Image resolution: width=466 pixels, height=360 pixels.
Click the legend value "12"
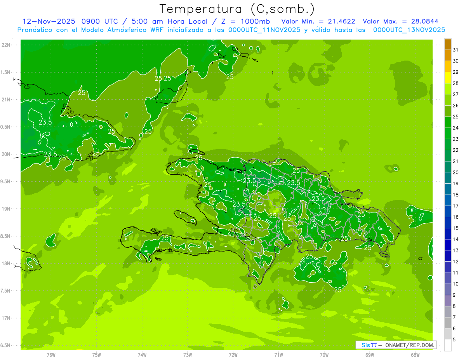tap(456, 262)
